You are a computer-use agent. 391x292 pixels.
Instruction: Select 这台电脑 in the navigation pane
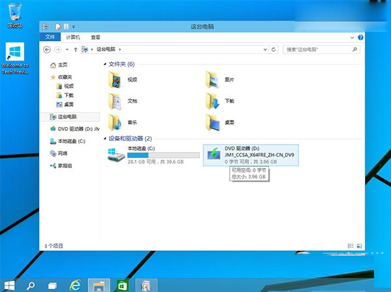(70, 117)
